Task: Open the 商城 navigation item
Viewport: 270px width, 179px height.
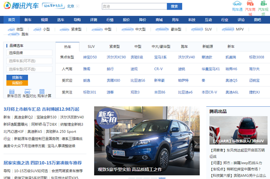Action: 159,20
